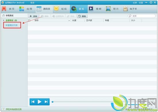The height and width of the screenshot is (112, 158).
Task: Select the 音乐 music tab
Action: click(x=79, y=9)
